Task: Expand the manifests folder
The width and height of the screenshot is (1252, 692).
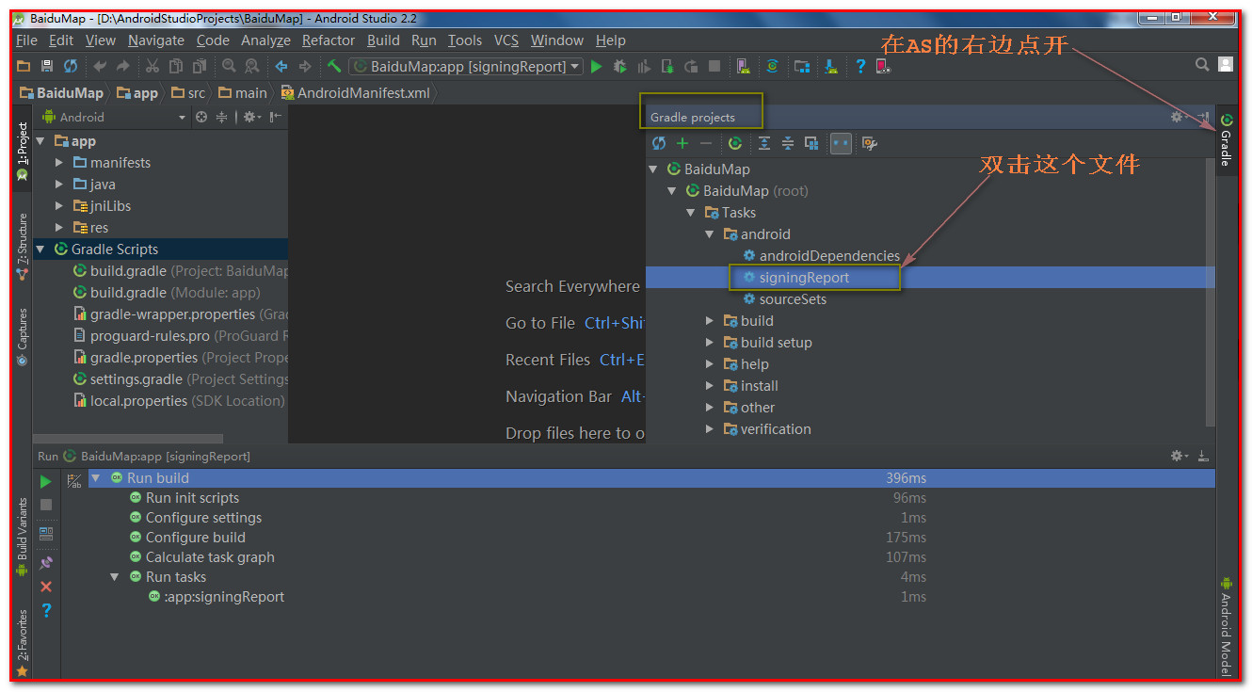Action: pyautogui.click(x=59, y=163)
